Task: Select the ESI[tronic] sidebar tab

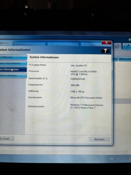Action: [13, 57]
